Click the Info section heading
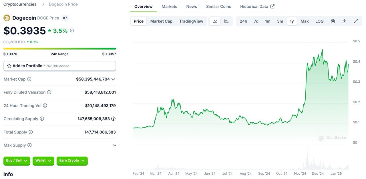Screen dimensions: 366x179 click(8, 174)
